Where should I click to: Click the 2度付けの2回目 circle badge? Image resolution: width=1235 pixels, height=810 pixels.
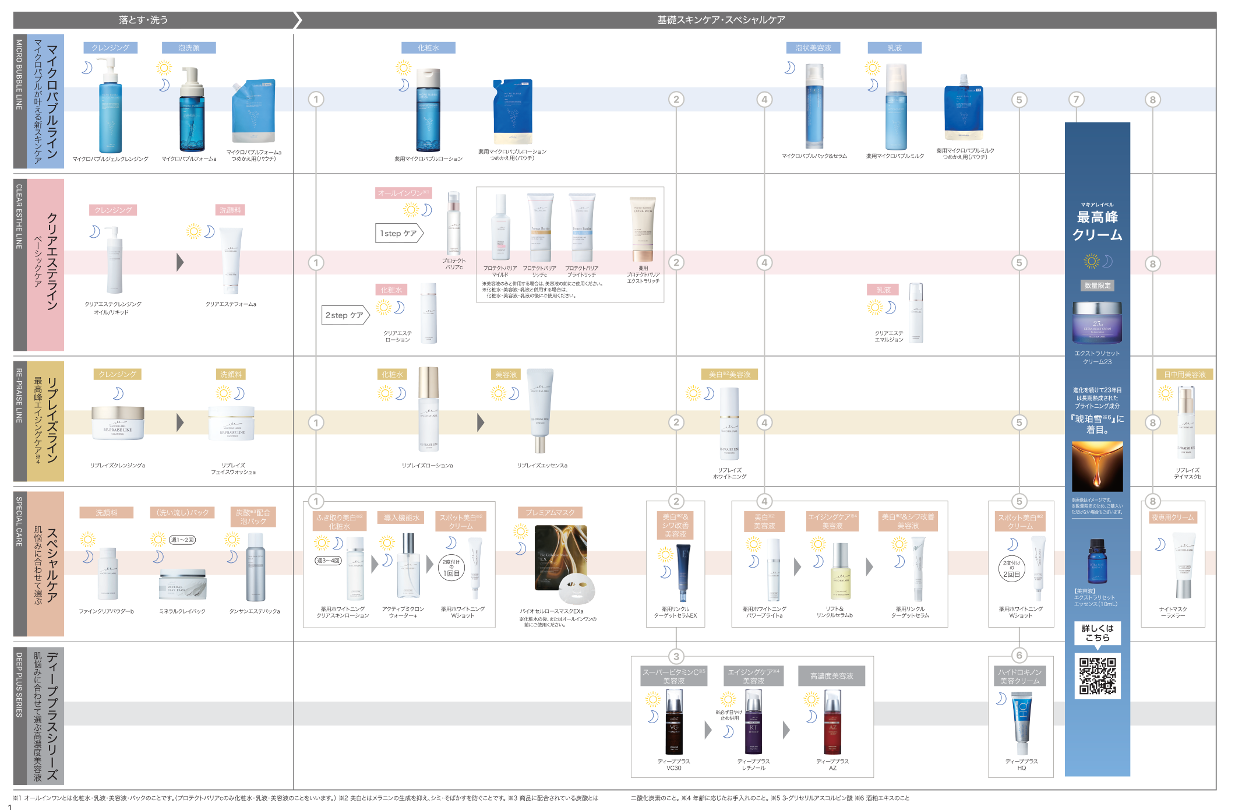[x=1011, y=568]
